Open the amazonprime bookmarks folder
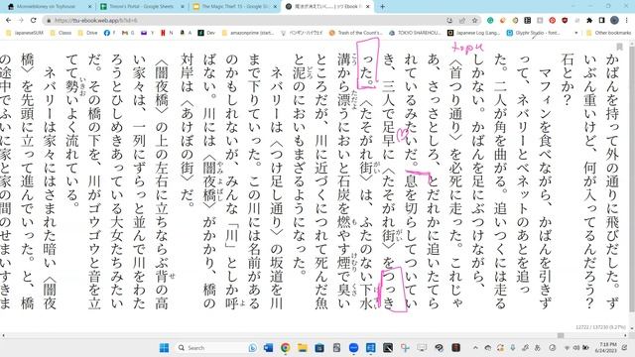 click(248, 33)
